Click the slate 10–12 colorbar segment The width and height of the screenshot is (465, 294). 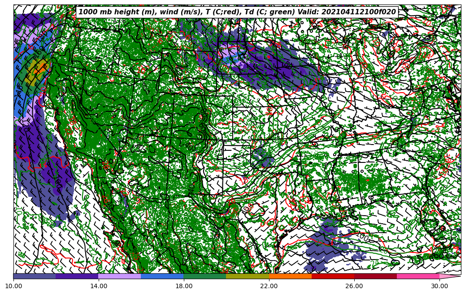click(x=35, y=276)
